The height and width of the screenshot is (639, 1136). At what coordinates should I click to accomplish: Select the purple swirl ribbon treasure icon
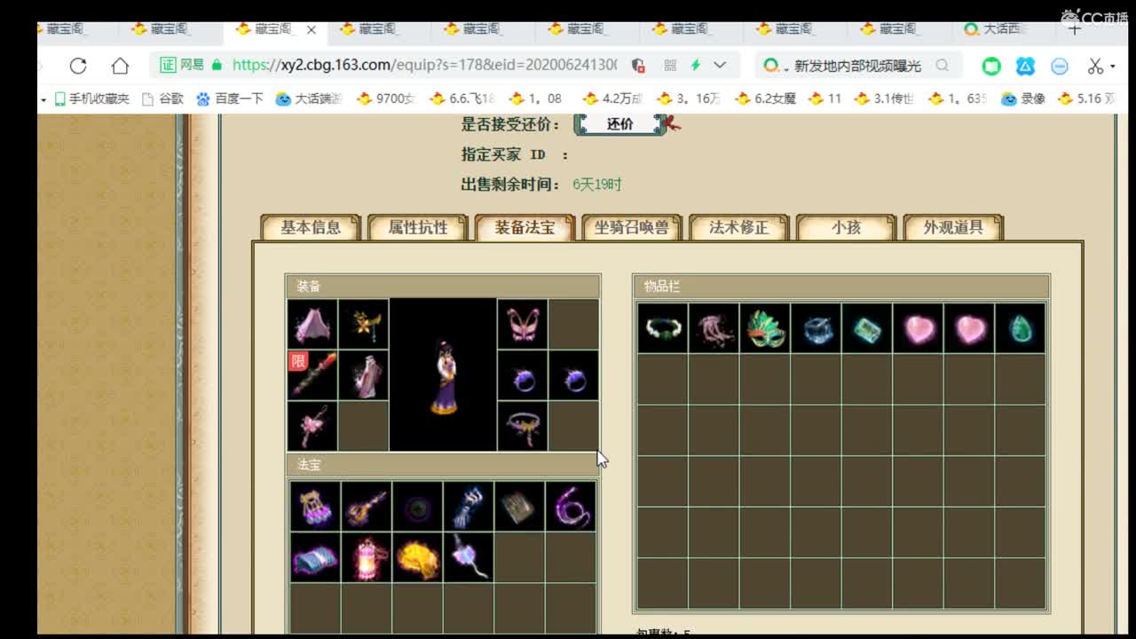[x=571, y=507]
